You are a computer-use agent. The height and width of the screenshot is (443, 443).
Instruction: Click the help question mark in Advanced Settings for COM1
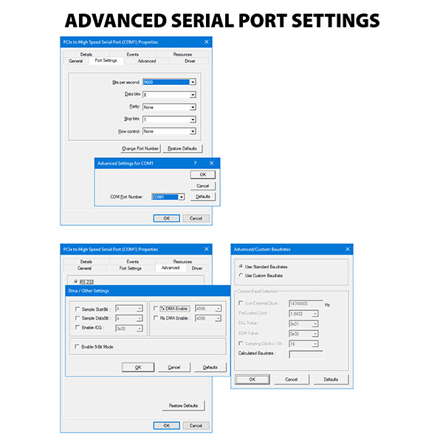pos(196,163)
